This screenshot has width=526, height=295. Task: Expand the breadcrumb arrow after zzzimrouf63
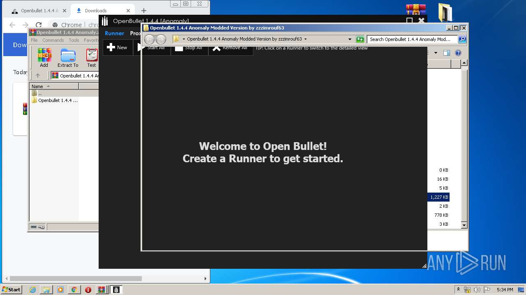click(x=305, y=39)
